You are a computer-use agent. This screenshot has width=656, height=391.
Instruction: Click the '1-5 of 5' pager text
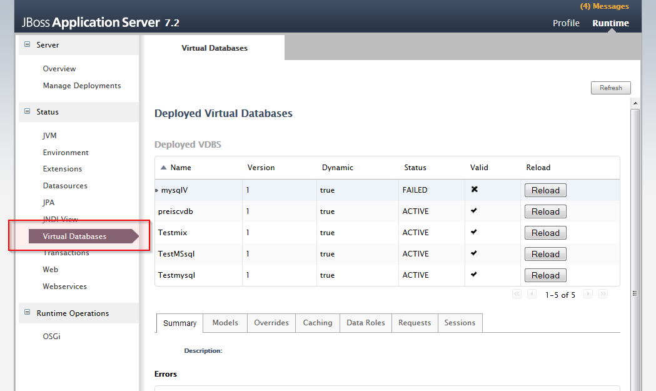pos(560,295)
